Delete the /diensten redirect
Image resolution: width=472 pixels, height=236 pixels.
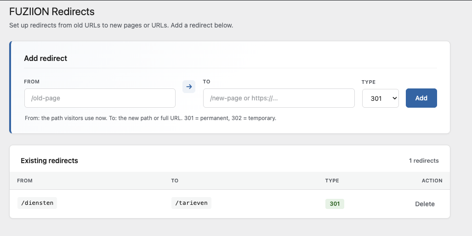[x=425, y=204]
